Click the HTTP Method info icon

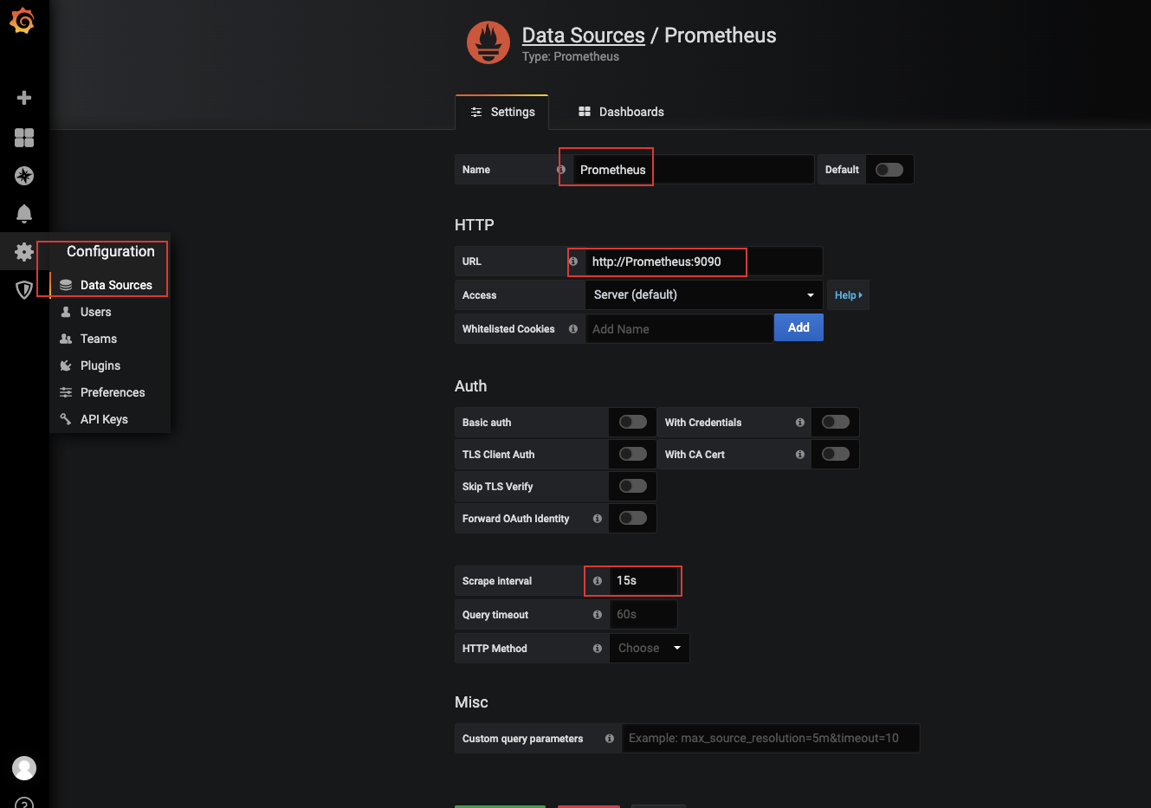tap(598, 649)
